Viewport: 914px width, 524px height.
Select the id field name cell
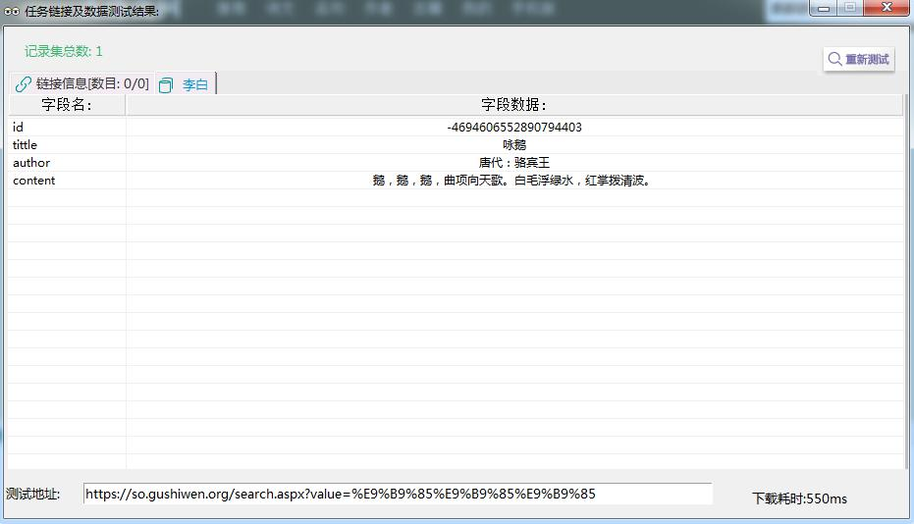tap(67, 127)
